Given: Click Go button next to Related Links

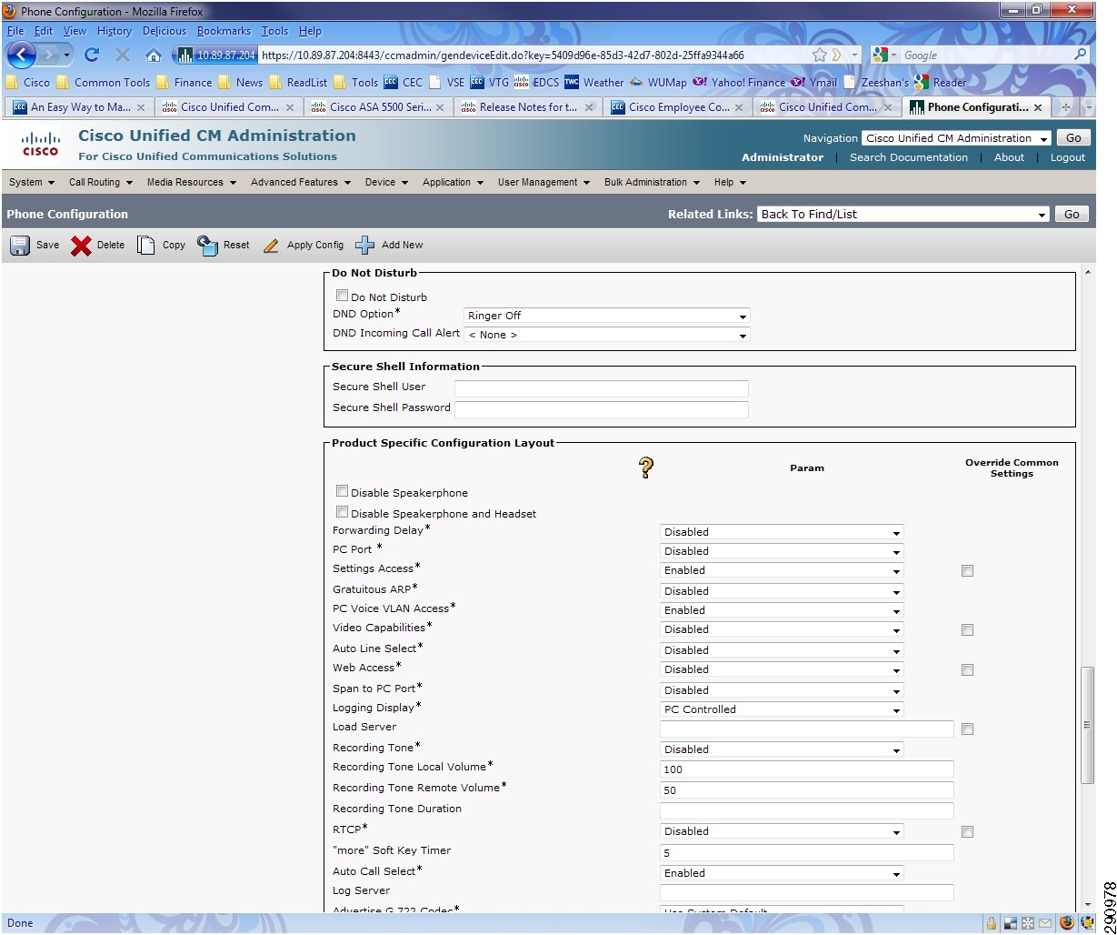Looking at the screenshot, I should [x=1072, y=215].
